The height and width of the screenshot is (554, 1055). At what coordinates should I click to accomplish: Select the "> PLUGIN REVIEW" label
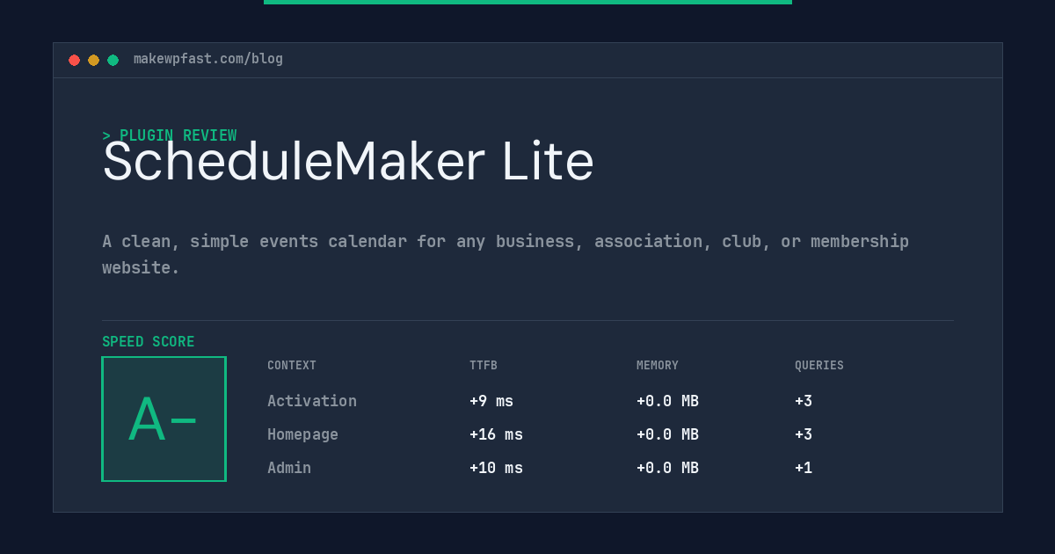click(x=170, y=135)
